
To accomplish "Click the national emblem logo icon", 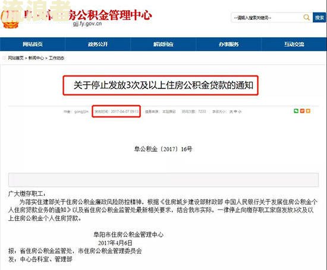I will tap(10, 19).
